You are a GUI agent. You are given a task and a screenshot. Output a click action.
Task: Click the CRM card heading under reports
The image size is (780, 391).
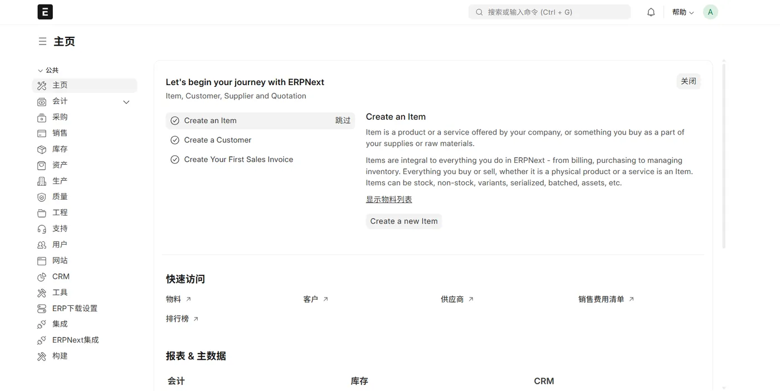544,382
